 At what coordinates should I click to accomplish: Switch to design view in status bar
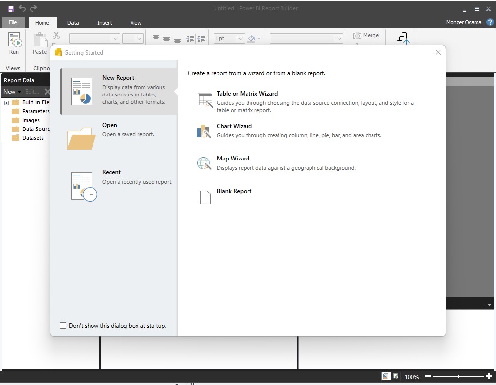pyautogui.click(x=386, y=376)
